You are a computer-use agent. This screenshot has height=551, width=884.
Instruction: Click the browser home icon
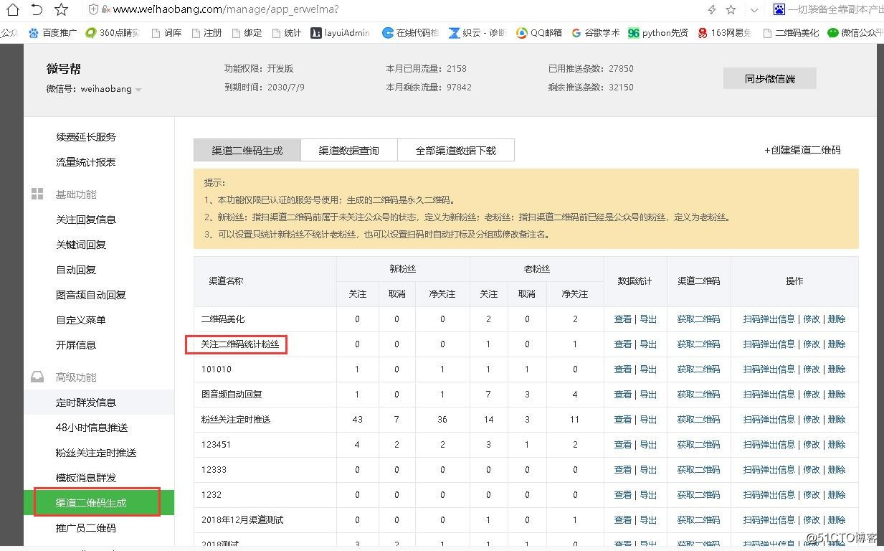12,9
